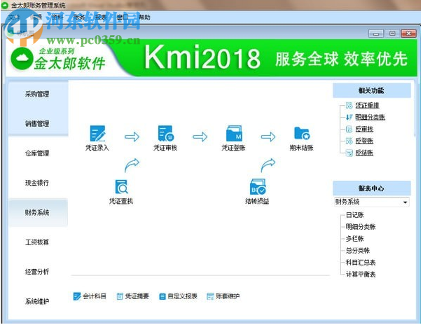Viewport: 423px width, 325px height.
Task: Click the green cloud 金太郎软件 logo
Action: (x=22, y=59)
